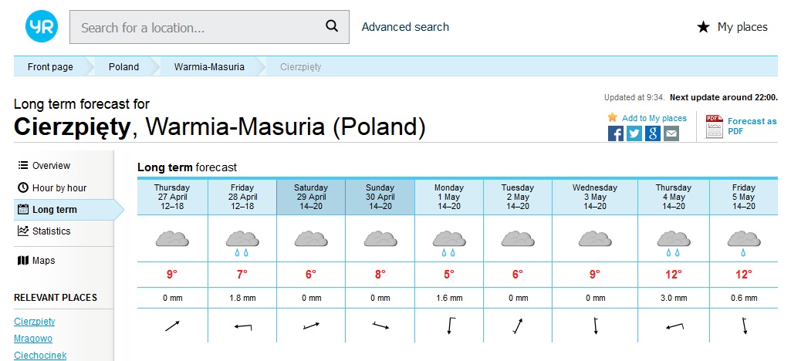Share forecast on Facebook
The image size is (791, 361).
pos(616,133)
